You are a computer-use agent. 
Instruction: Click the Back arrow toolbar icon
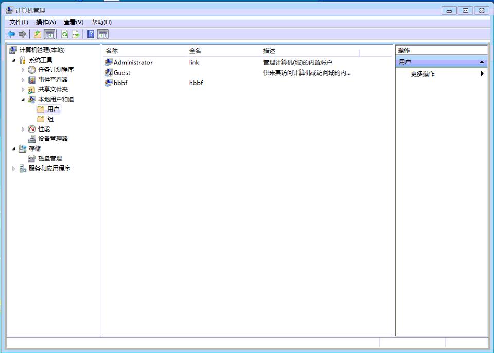click(11, 34)
